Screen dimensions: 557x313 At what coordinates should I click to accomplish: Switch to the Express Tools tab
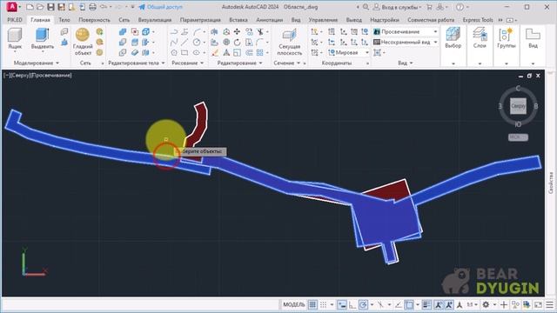tap(478, 20)
